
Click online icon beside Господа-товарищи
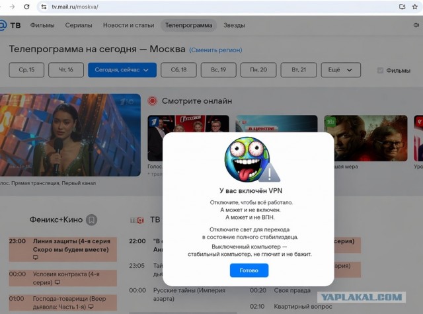[91, 307]
